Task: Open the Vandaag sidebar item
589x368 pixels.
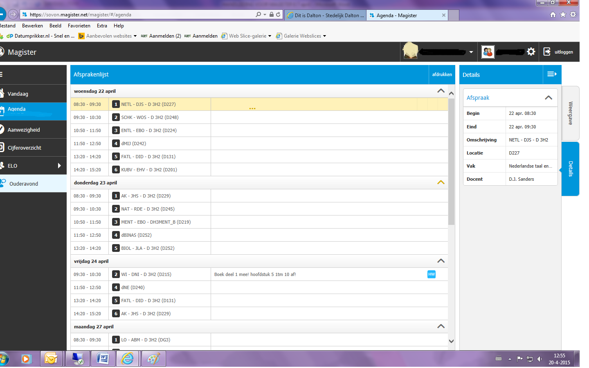Action: (x=33, y=94)
